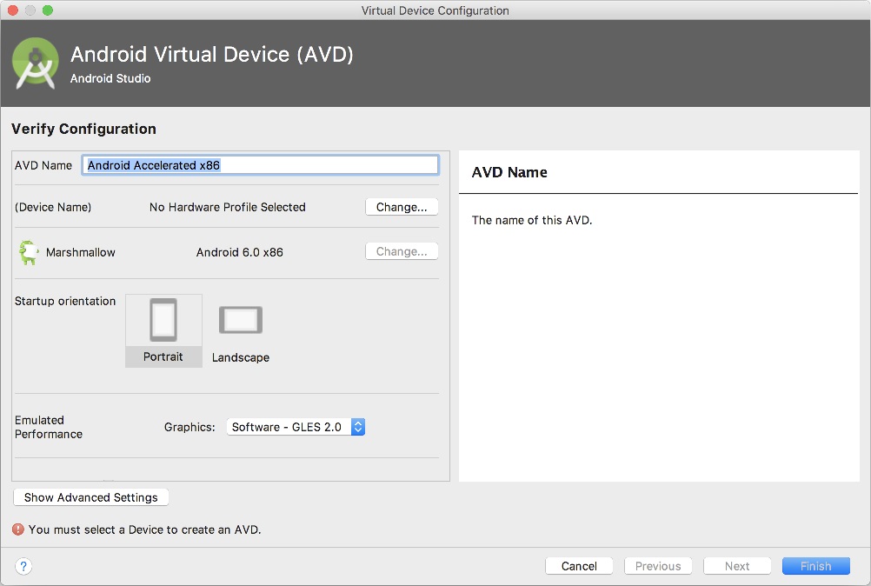Click the 'Verify Configuration' heading
This screenshot has width=871, height=586.
pyautogui.click(x=83, y=129)
